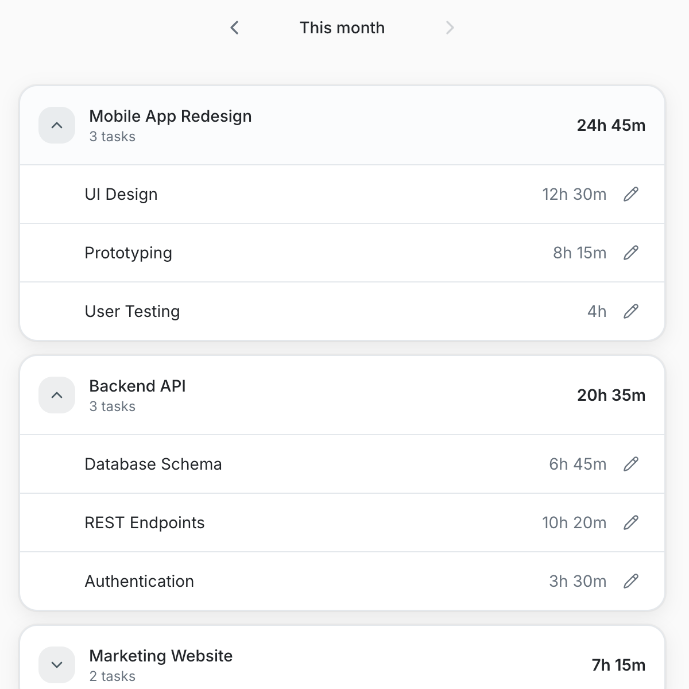Click the edit pencil for REST Endpoints
The image size is (689, 689).
pos(631,522)
